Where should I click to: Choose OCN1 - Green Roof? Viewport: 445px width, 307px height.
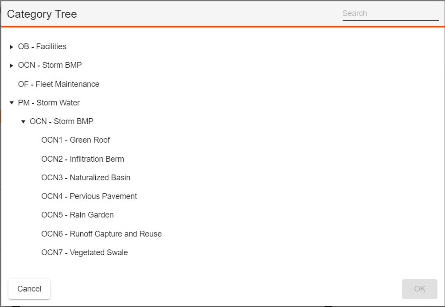click(75, 140)
